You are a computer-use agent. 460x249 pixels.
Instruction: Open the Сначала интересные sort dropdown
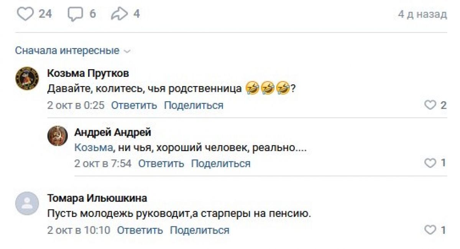[73, 50]
